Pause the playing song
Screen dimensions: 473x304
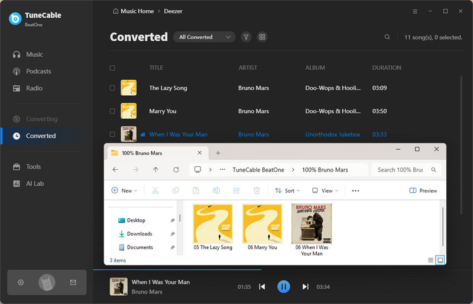284,286
